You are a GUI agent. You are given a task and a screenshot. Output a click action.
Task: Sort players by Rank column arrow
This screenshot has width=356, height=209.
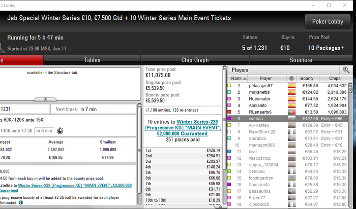click(x=245, y=79)
